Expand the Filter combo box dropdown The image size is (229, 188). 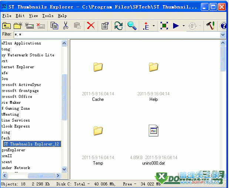(x=223, y=35)
